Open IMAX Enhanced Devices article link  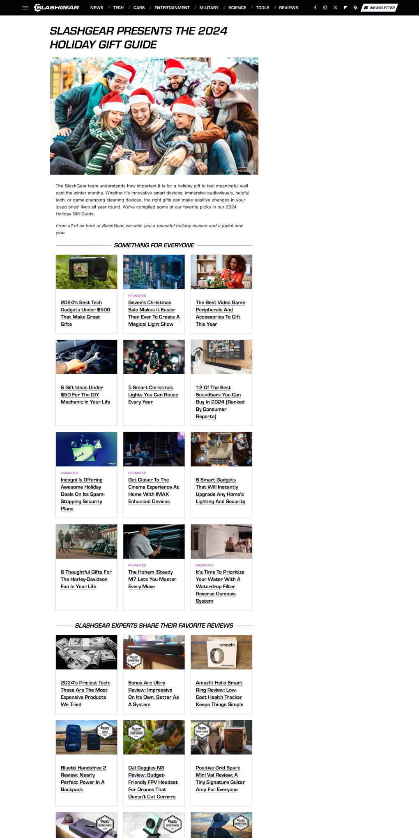[153, 490]
